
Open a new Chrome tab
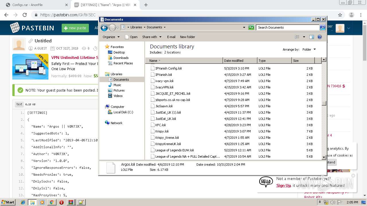click(146, 5)
